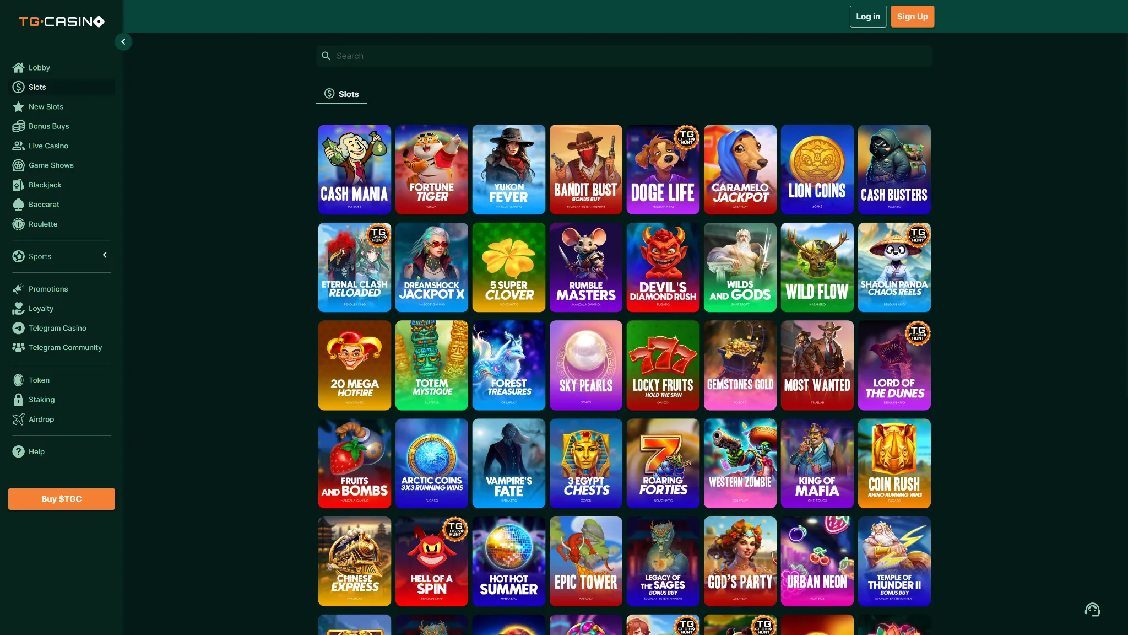Open Sports soccer ball icon

(x=19, y=256)
